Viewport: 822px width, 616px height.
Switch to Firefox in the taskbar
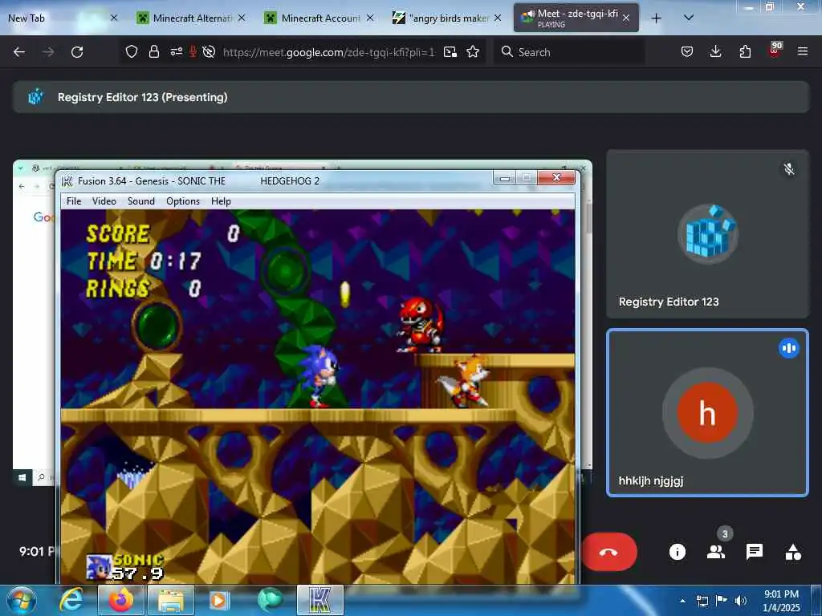click(121, 600)
